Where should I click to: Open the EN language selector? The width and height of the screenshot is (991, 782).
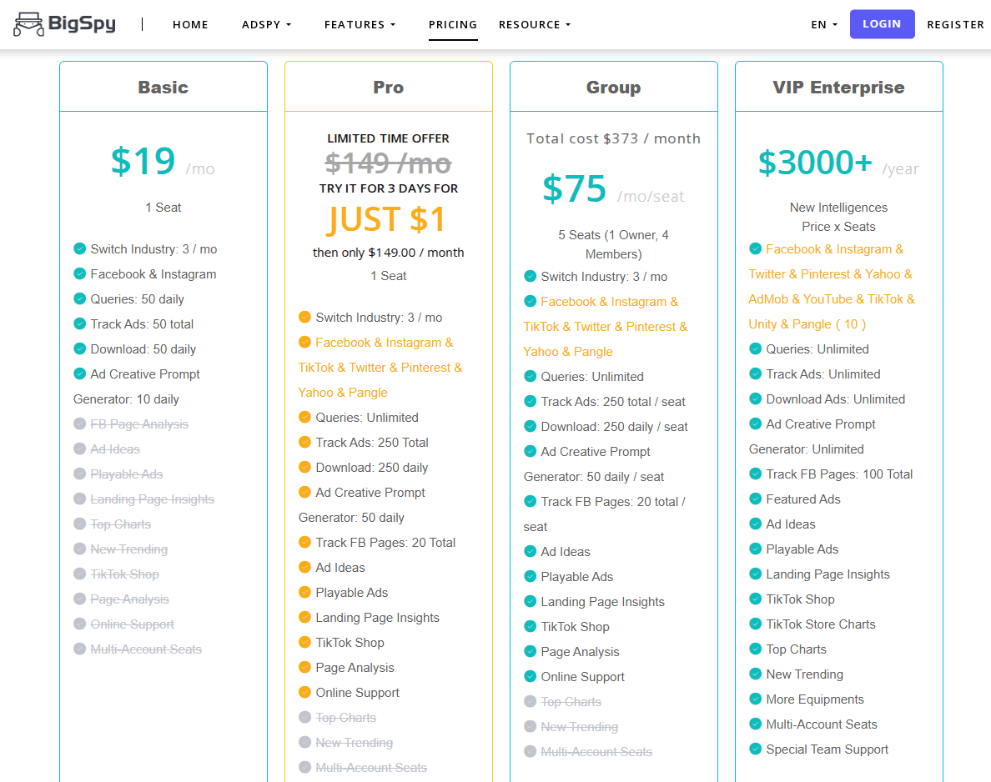coord(823,24)
